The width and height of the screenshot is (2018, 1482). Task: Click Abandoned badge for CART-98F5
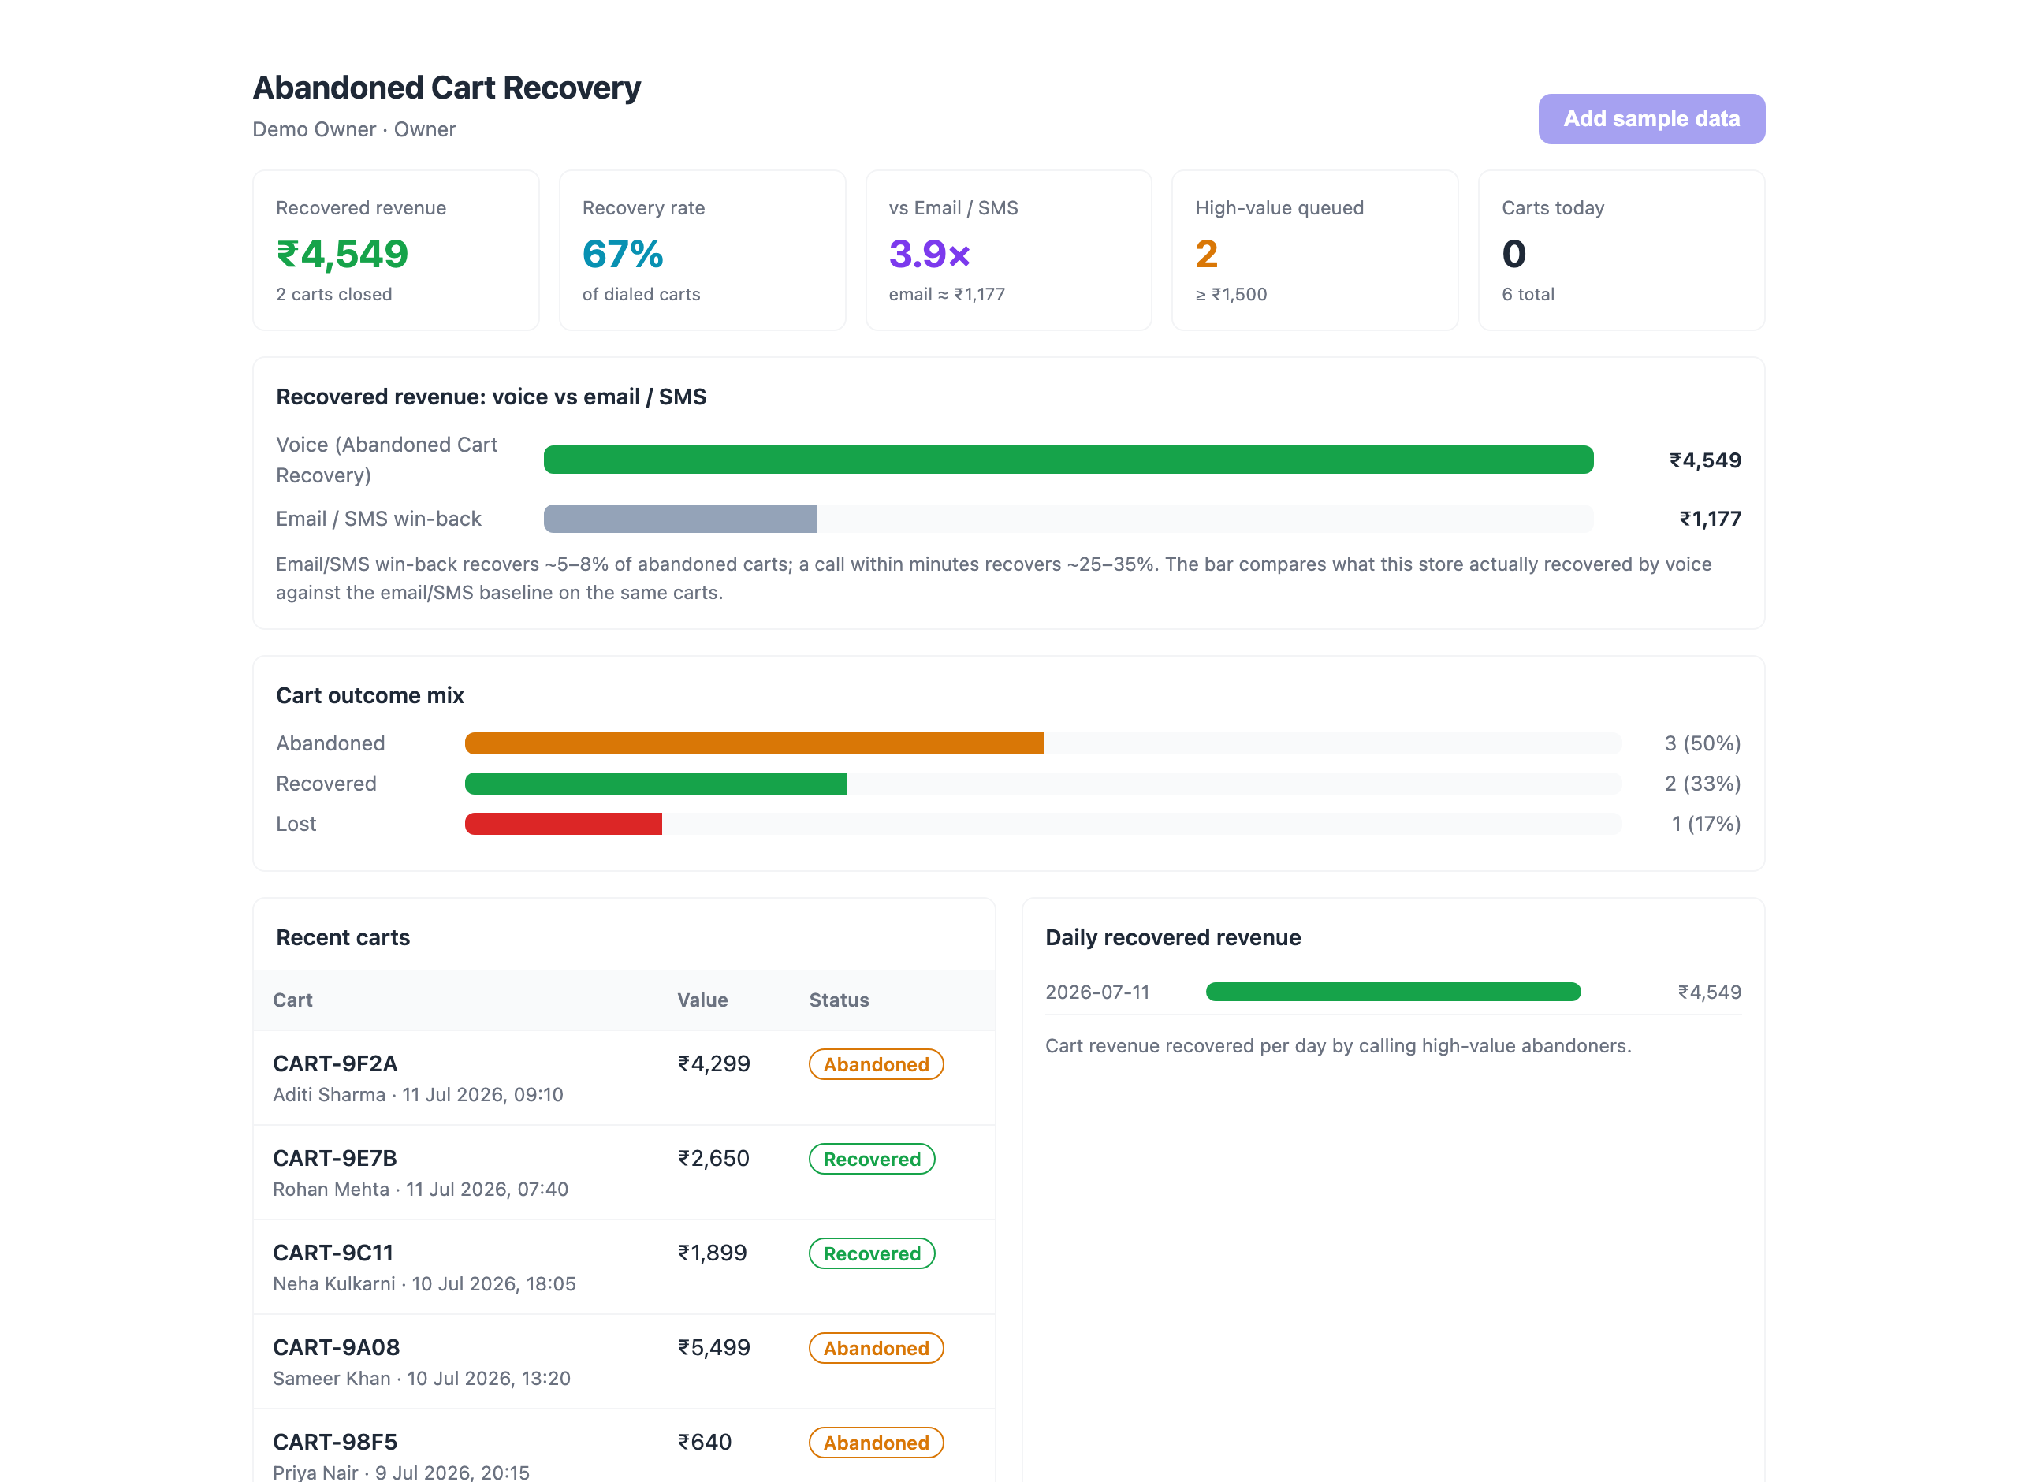[877, 1443]
